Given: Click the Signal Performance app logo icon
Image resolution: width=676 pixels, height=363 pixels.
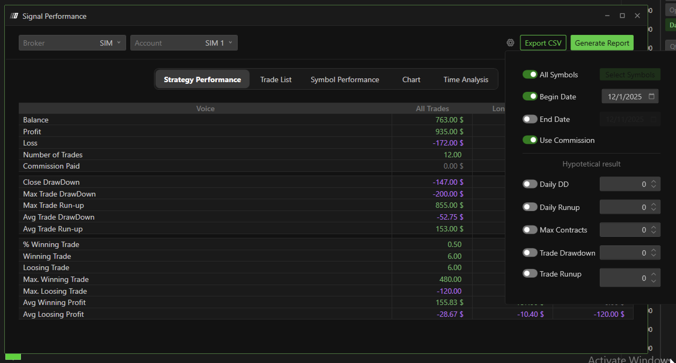Looking at the screenshot, I should click(14, 16).
